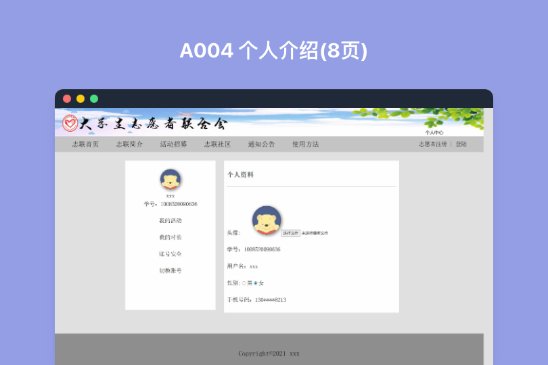Click the 志愿者注册 link

[x=432, y=145]
